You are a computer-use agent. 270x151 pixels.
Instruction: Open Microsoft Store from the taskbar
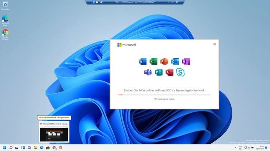pos(48,148)
